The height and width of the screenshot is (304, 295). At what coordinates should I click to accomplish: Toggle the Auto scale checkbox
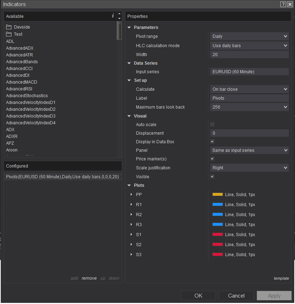212,124
